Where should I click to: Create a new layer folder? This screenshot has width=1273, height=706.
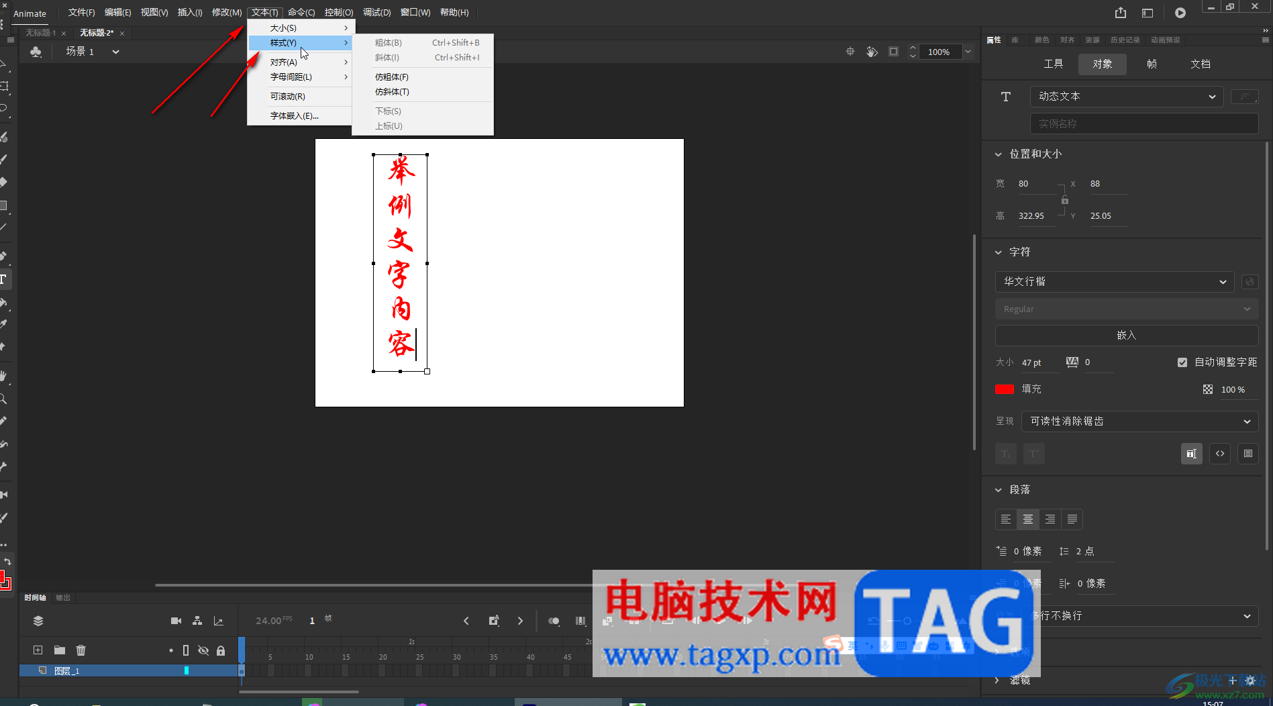(60, 650)
